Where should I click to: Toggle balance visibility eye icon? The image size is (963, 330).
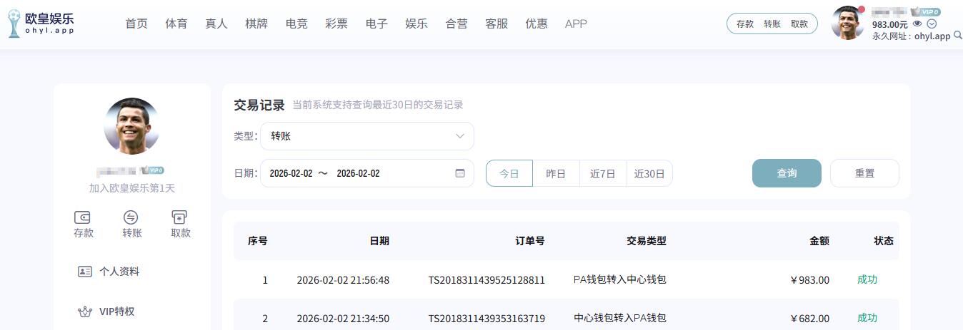pos(918,24)
